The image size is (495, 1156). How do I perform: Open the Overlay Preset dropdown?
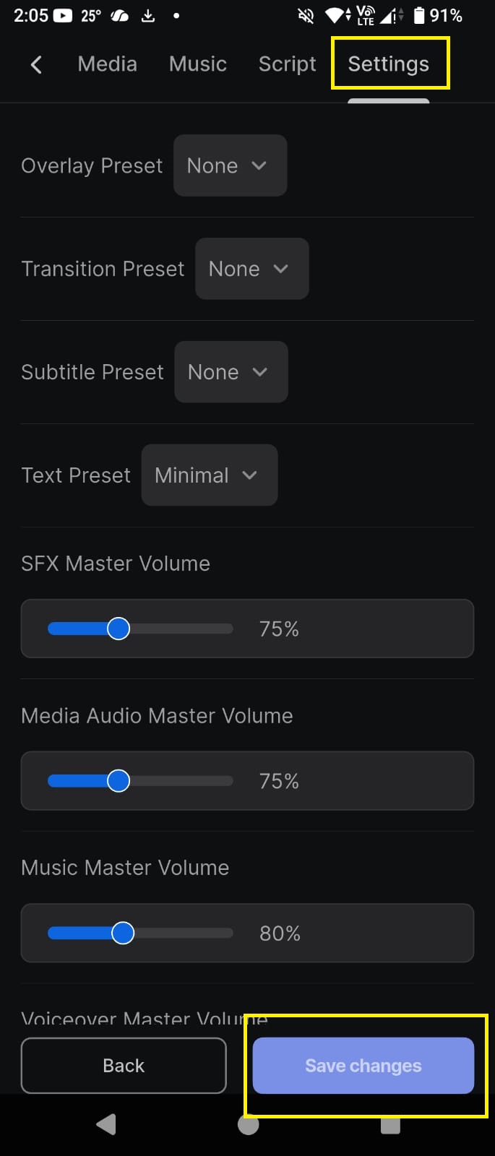(230, 165)
